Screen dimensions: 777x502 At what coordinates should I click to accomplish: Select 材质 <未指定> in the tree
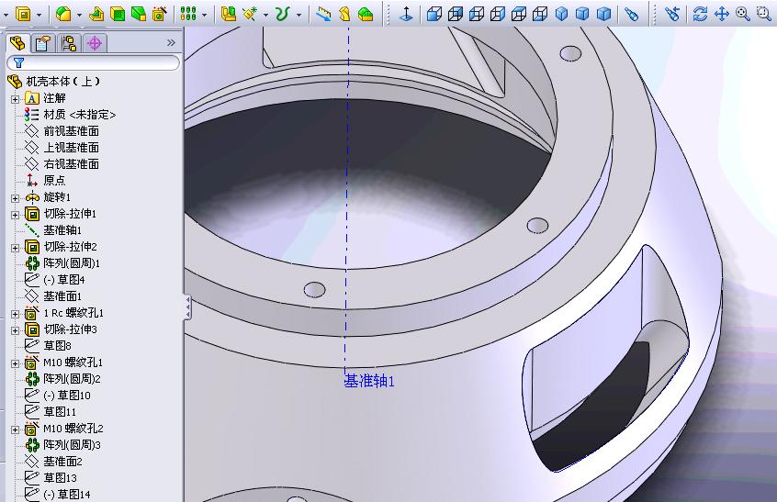point(79,115)
